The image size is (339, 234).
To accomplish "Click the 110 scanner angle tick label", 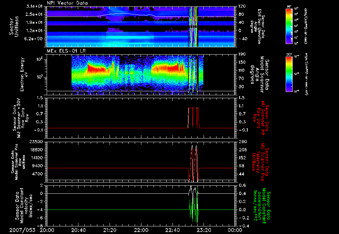I will [242, 70].
